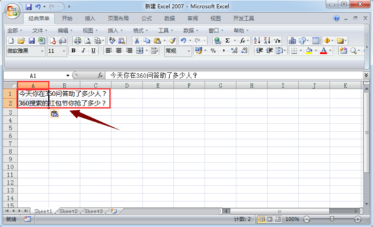Screen dimensions: 373x227
Task: Insert a chart using the bar chart icon
Action: click(x=292, y=40)
